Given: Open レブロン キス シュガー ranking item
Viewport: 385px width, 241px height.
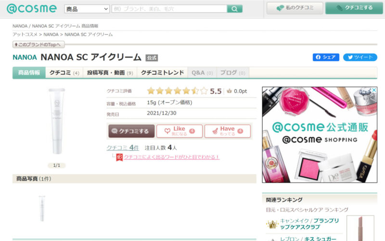Looking at the screenshot, I should coord(308,239).
